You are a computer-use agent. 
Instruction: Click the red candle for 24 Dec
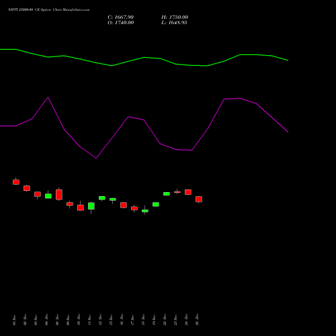click(x=188, y=192)
